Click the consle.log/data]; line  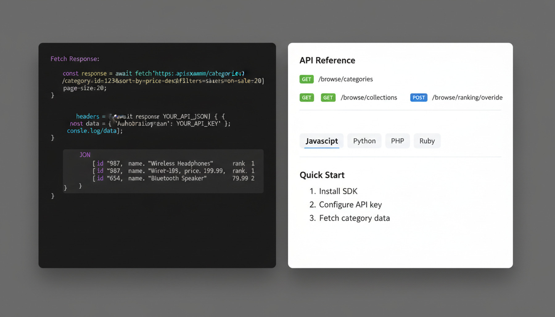95,131
